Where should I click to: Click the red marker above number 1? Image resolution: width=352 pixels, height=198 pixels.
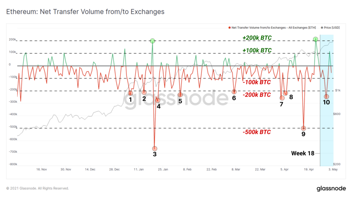pyautogui.click(x=130, y=93)
